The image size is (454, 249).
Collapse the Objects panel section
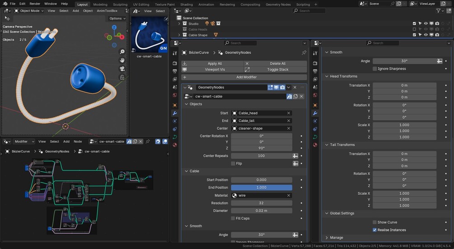point(186,104)
